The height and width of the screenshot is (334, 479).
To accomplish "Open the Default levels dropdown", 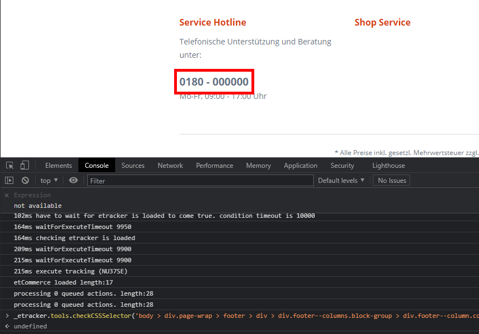I will coord(341,181).
